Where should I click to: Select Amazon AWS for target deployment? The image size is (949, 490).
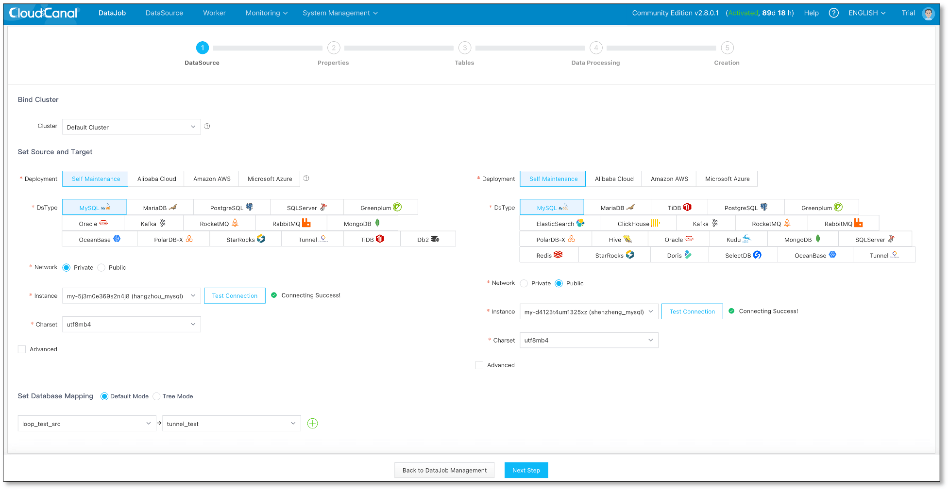tap(669, 179)
